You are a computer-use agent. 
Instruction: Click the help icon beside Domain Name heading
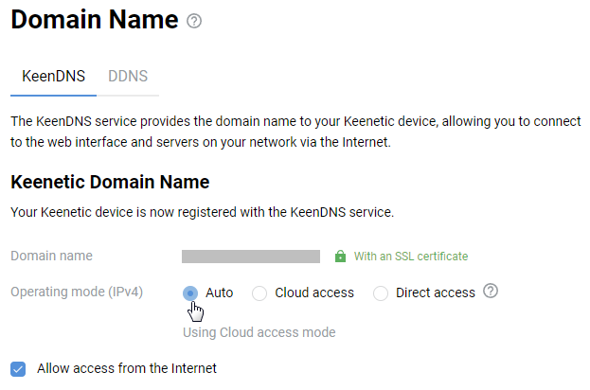(195, 21)
